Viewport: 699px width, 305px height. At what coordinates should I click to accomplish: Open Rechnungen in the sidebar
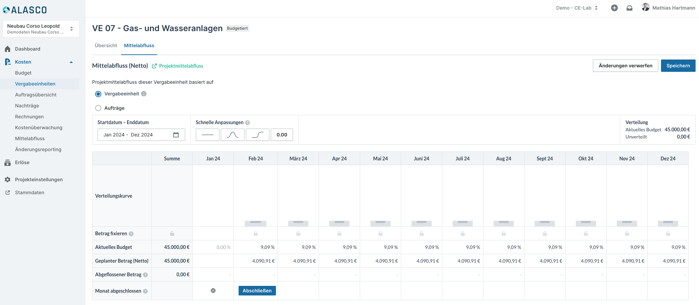[x=29, y=117]
